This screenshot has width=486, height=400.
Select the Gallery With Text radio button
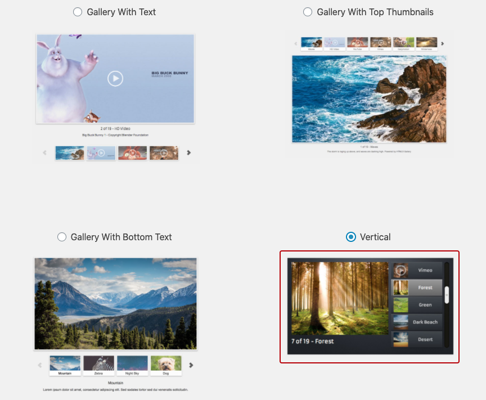tap(78, 12)
